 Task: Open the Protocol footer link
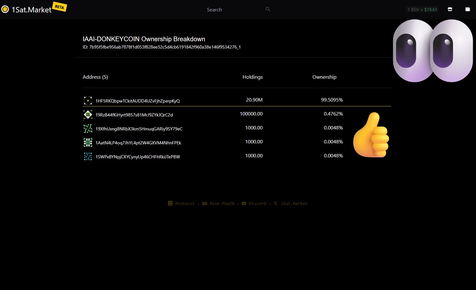[x=185, y=204]
